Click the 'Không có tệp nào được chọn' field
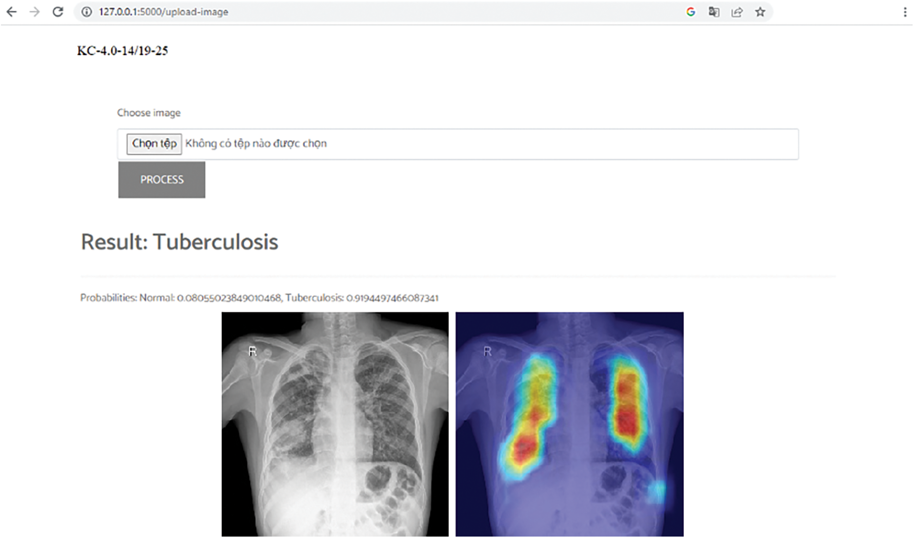This screenshot has width=914, height=538. [256, 144]
